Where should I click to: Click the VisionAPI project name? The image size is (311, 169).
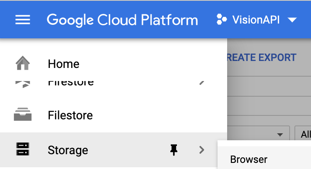click(256, 20)
